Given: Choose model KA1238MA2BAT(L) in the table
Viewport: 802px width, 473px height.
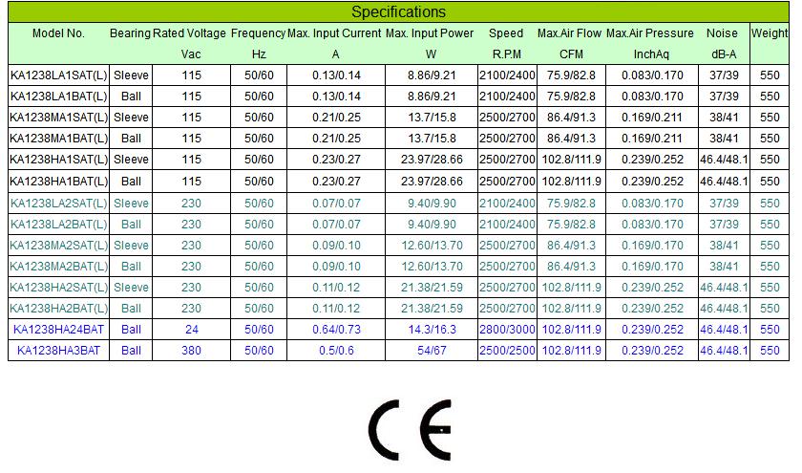Looking at the screenshot, I should 58,267.
